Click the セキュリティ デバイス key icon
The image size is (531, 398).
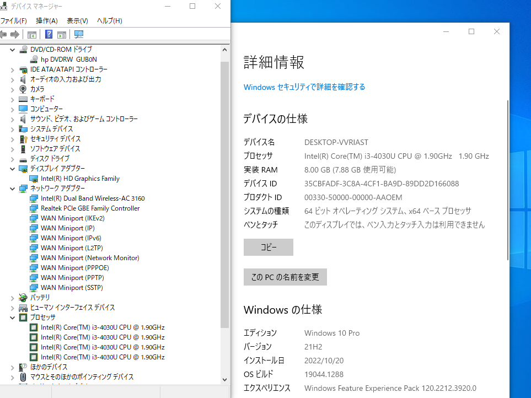[23, 139]
